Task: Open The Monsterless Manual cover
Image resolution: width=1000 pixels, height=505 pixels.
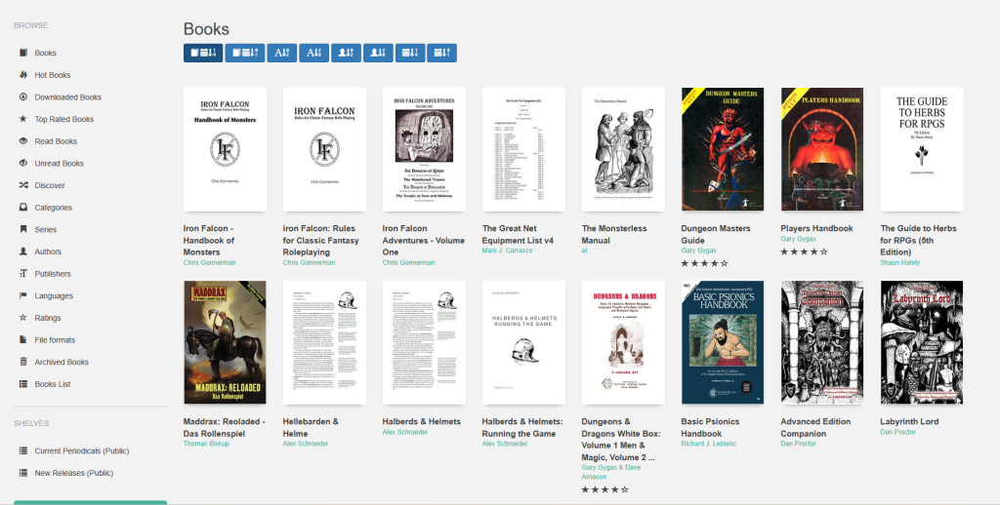Action: pos(623,149)
